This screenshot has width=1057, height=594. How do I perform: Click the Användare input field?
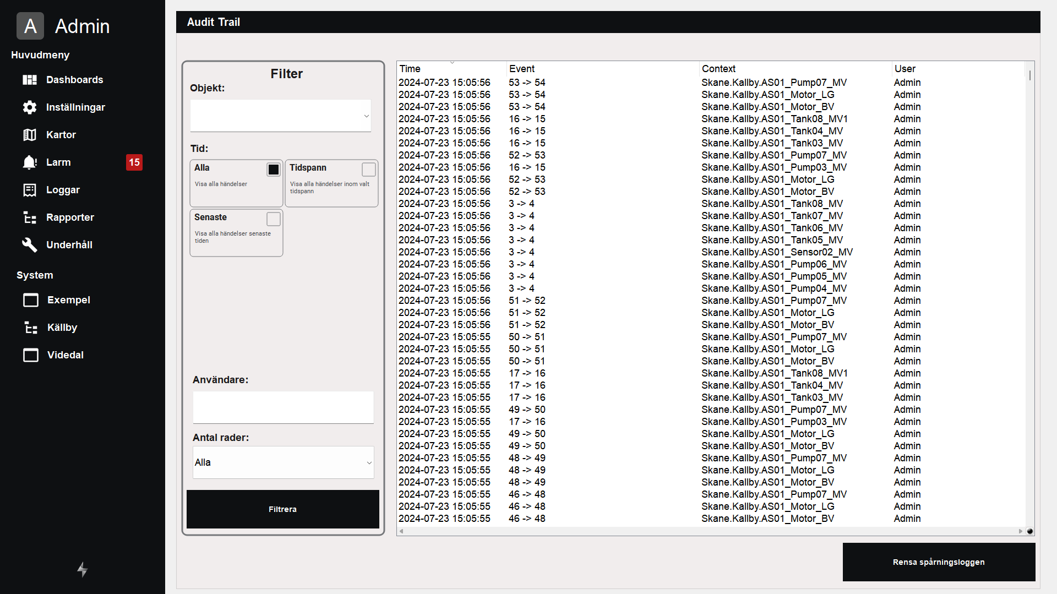tap(283, 407)
